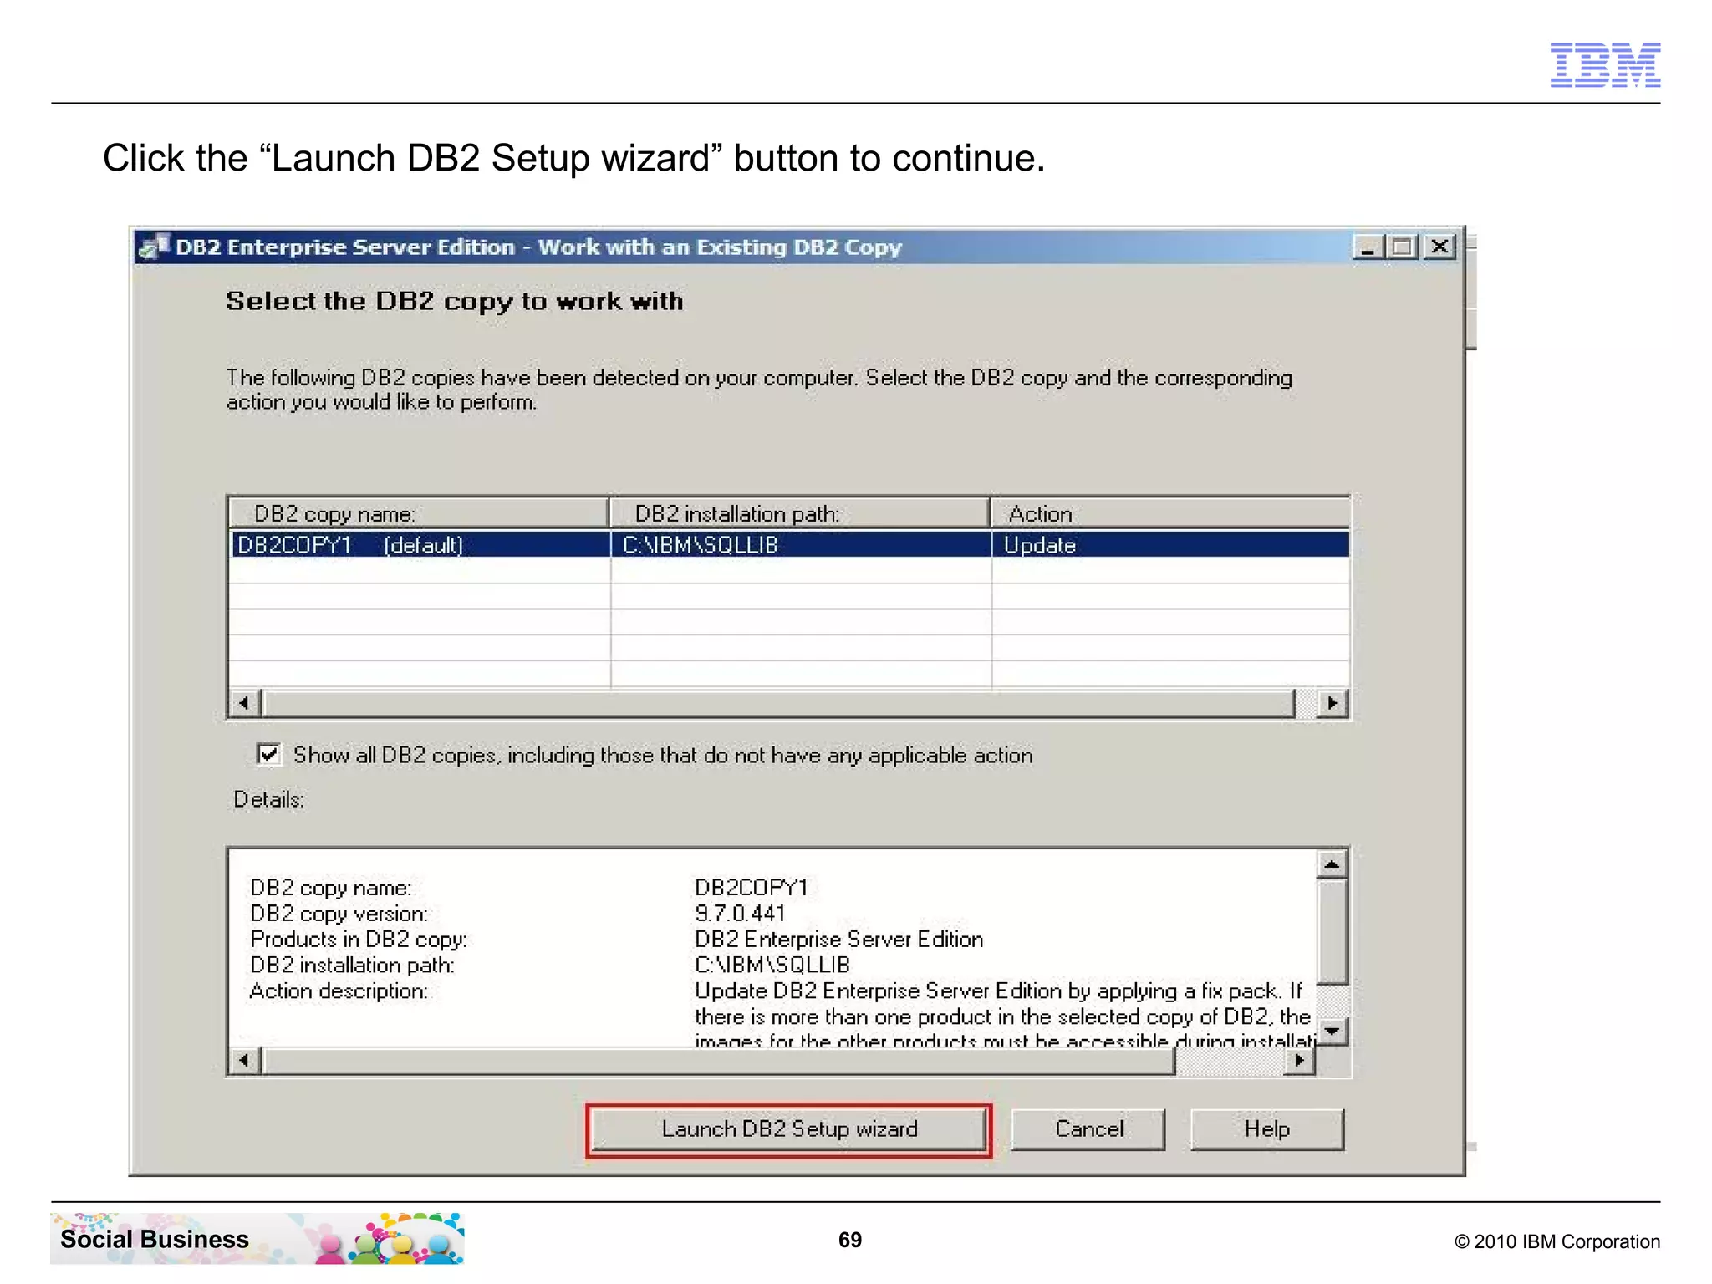Click the DB2COPY1 value in Details
This screenshot has height=1284, width=1712.
[x=751, y=888]
